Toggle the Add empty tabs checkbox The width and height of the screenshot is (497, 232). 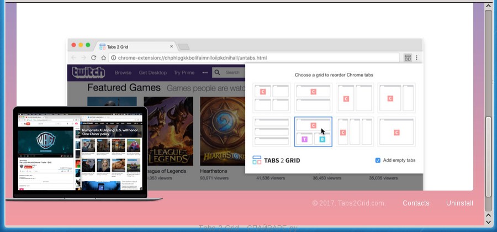coord(378,160)
